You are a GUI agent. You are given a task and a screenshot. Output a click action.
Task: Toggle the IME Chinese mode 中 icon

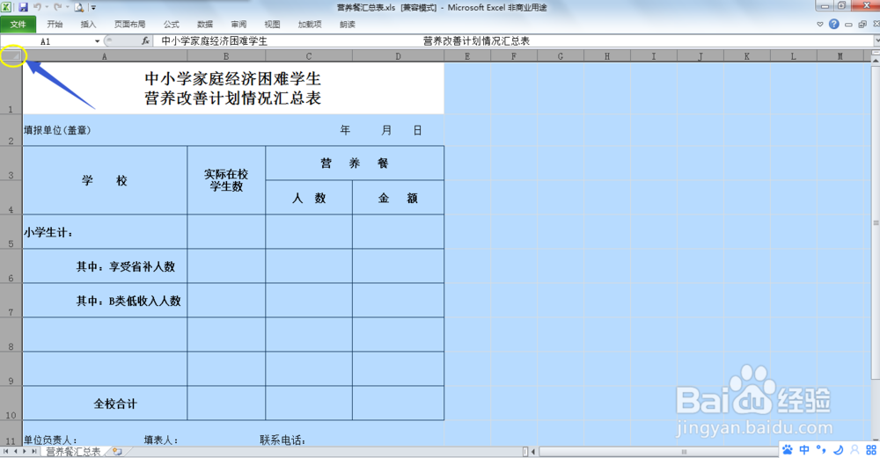pyautogui.click(x=804, y=449)
